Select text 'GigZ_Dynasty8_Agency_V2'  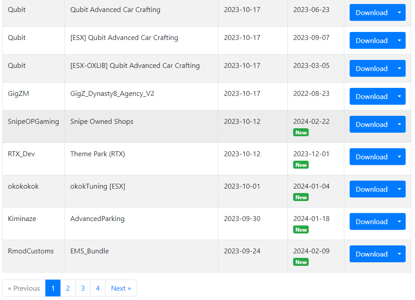112,94
